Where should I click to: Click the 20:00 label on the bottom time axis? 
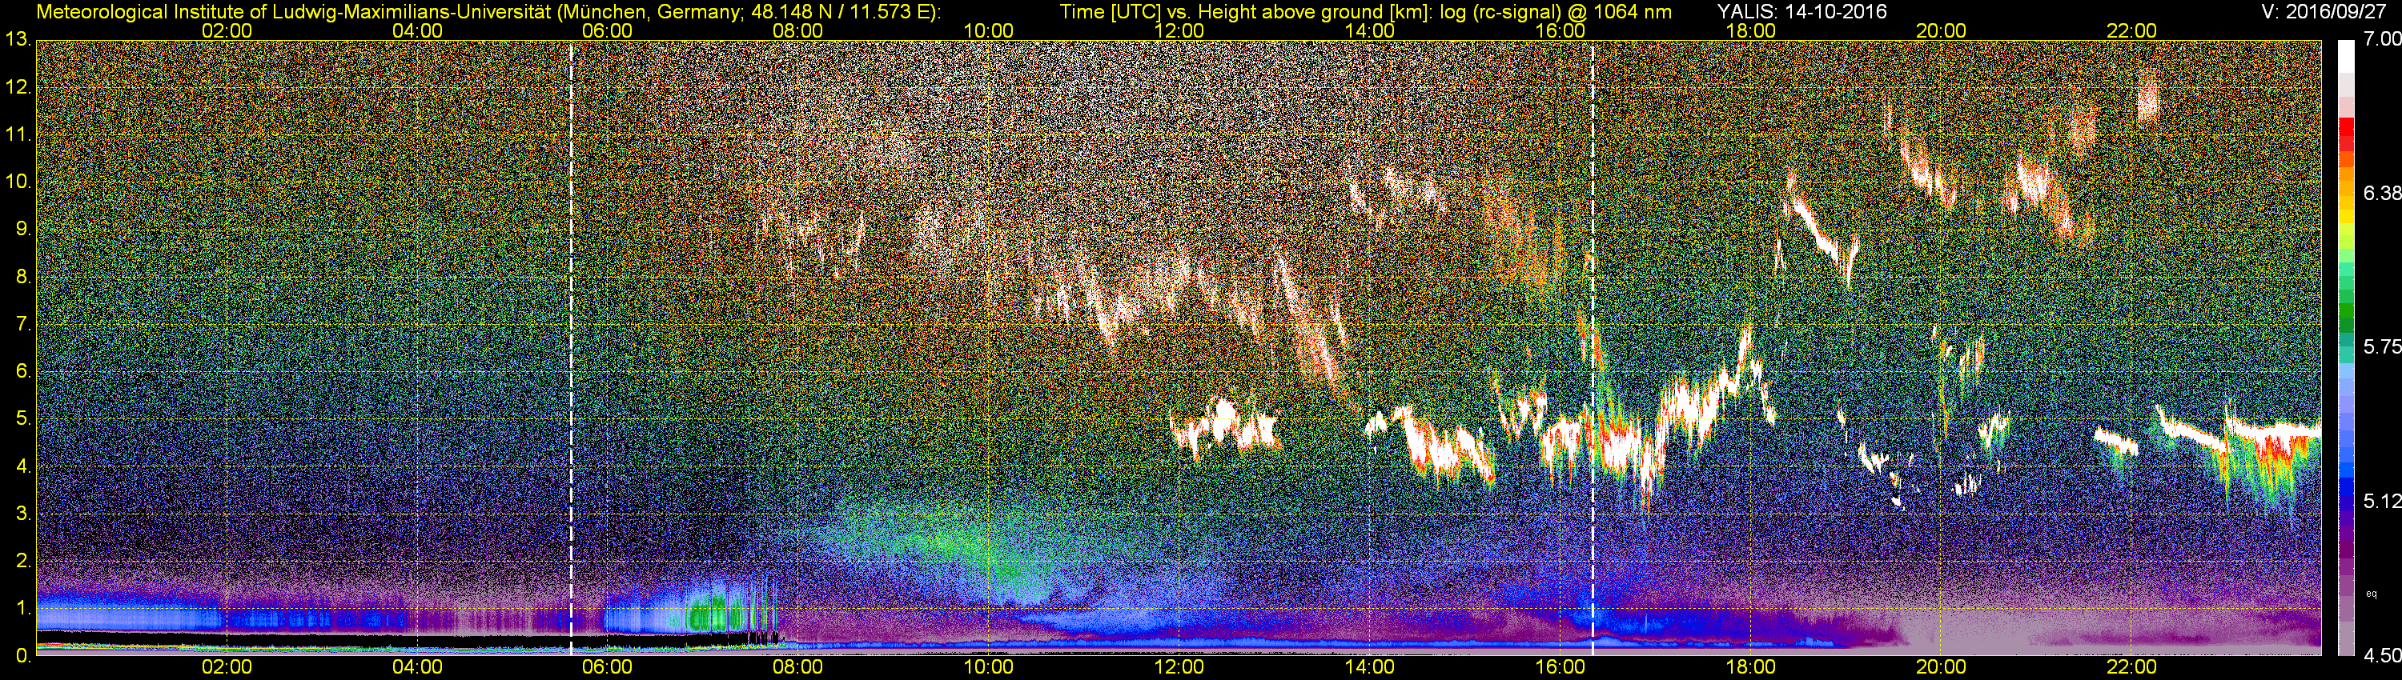coord(1942,668)
